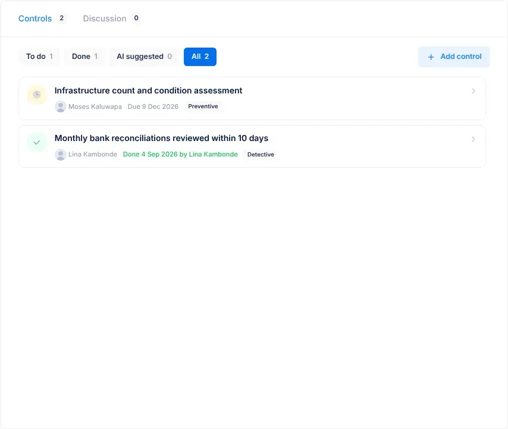Open Monthly bank reconciliations reviewed within 10 days
The height and width of the screenshot is (429, 508).
click(252, 146)
